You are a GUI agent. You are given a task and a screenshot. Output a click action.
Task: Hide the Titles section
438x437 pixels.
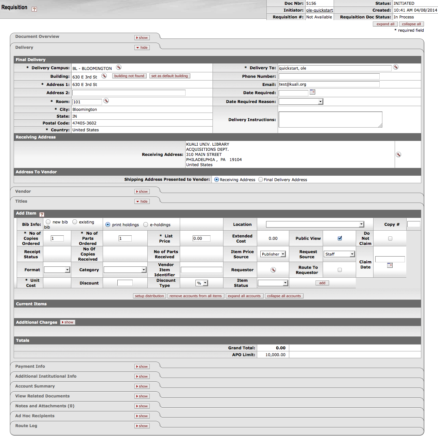142,202
